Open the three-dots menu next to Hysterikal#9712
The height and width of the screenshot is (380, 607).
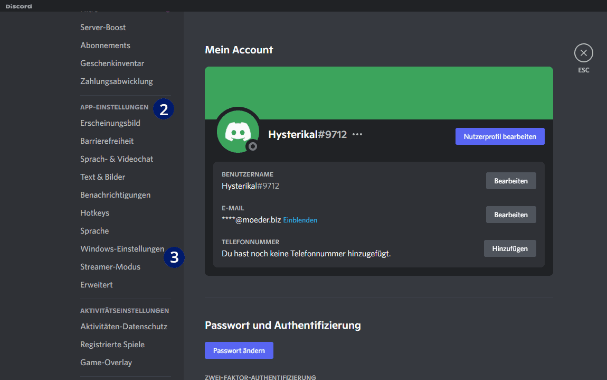[357, 135]
